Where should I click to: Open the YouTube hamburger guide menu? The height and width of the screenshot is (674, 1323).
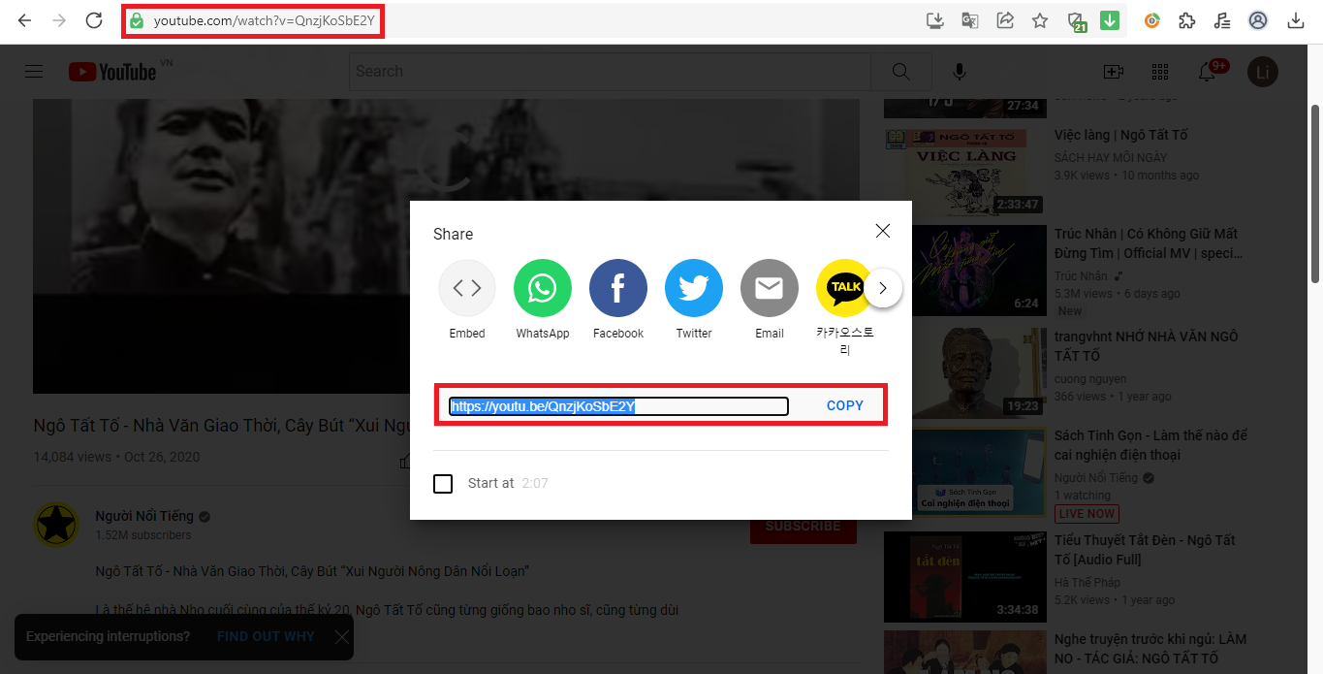coord(34,72)
